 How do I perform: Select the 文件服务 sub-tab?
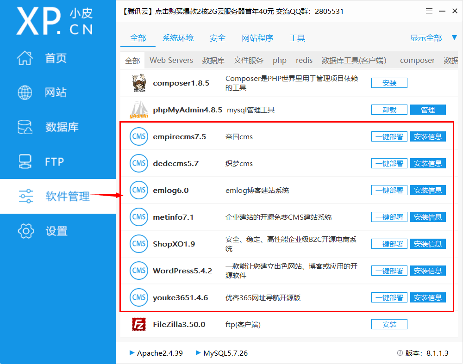pyautogui.click(x=248, y=60)
